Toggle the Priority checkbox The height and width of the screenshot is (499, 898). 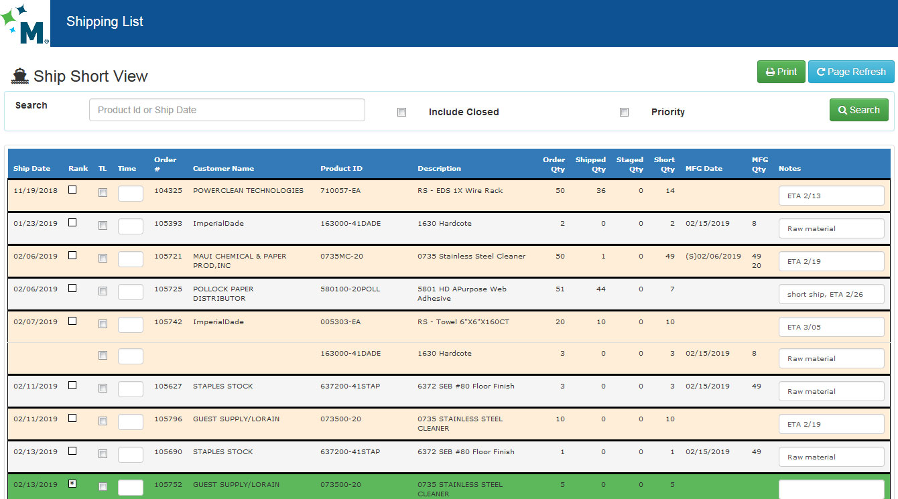tap(624, 113)
